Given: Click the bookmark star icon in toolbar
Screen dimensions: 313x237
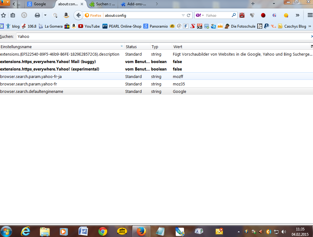Looking at the screenshot, I should point(3,15).
